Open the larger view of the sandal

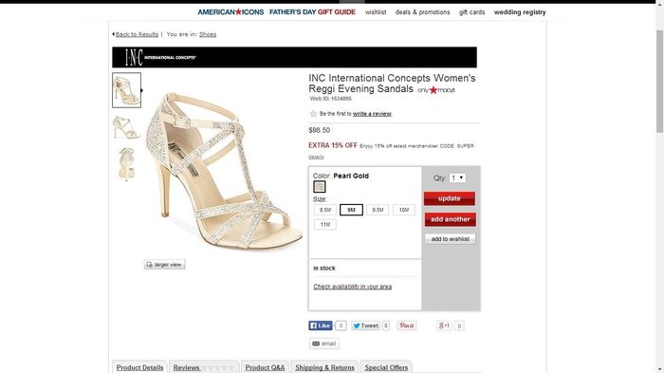tap(164, 265)
